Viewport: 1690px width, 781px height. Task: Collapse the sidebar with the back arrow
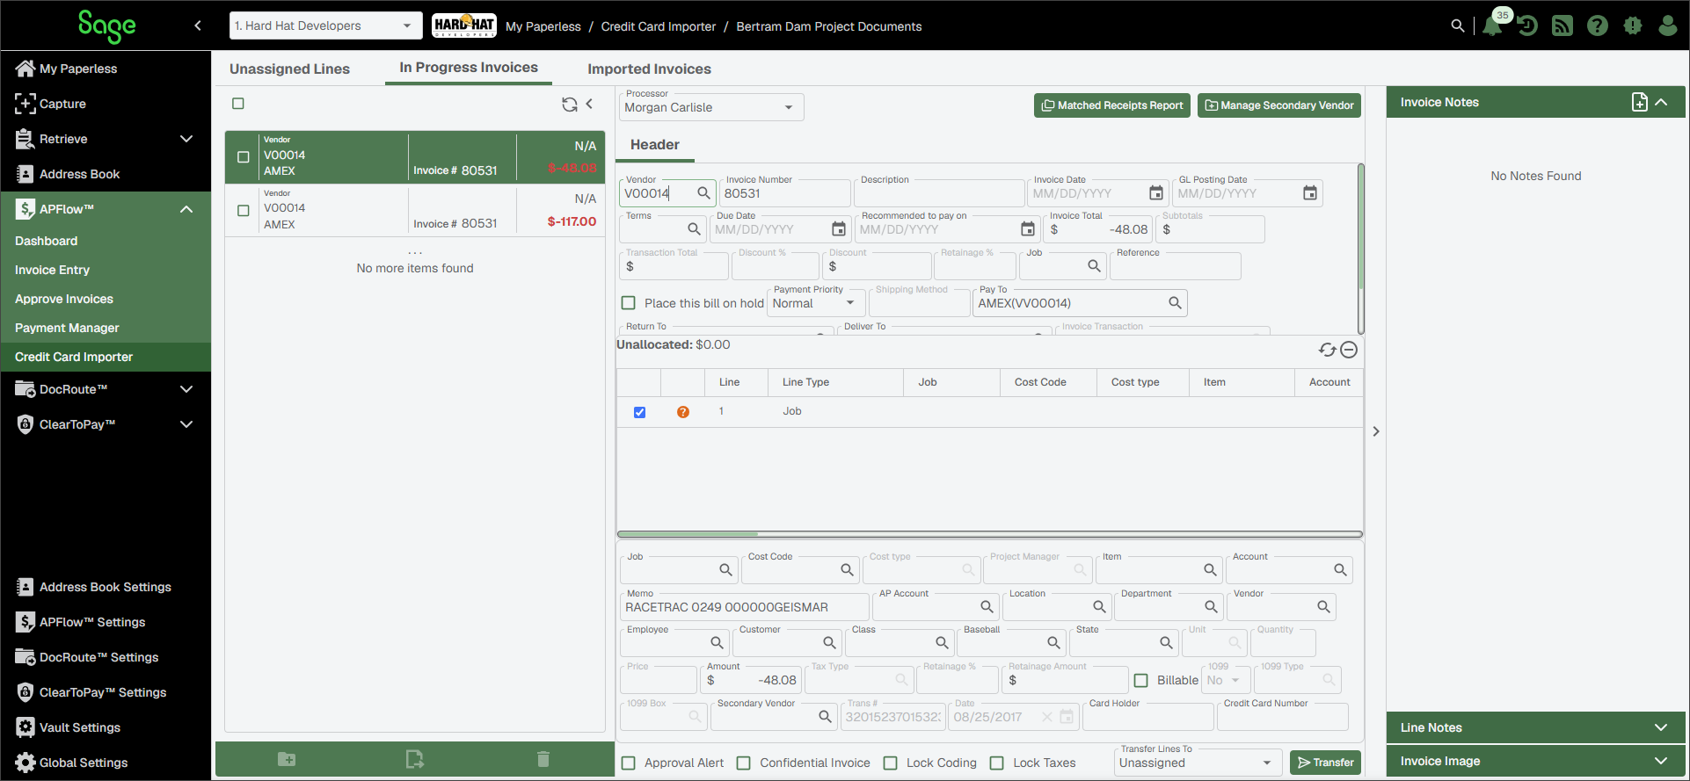198,25
